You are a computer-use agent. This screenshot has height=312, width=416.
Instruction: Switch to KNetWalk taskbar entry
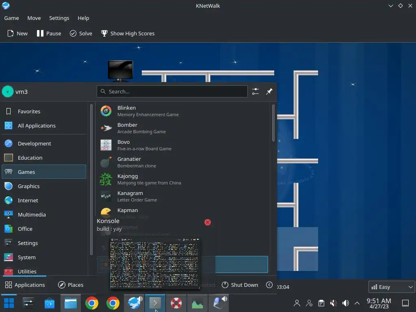(x=134, y=303)
